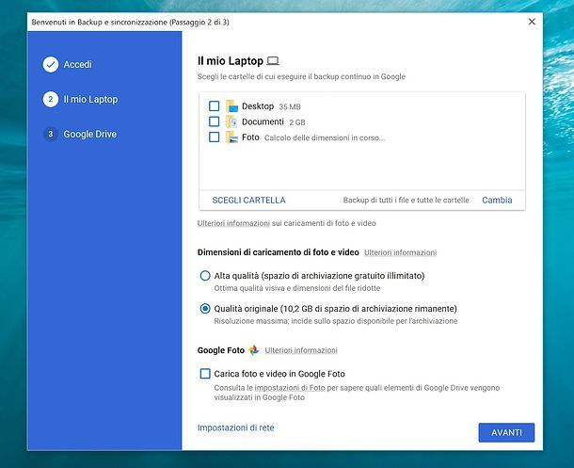Open Ulteriori informazioni about photo and video uploads
The width and height of the screenshot is (574, 468).
click(x=233, y=223)
